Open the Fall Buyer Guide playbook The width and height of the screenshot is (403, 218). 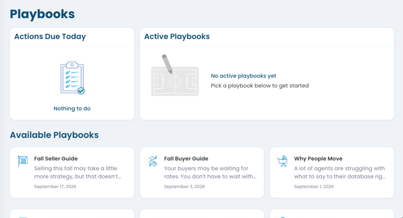pyautogui.click(x=202, y=172)
